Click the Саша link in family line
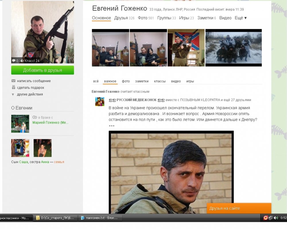 [x=24, y=162]
